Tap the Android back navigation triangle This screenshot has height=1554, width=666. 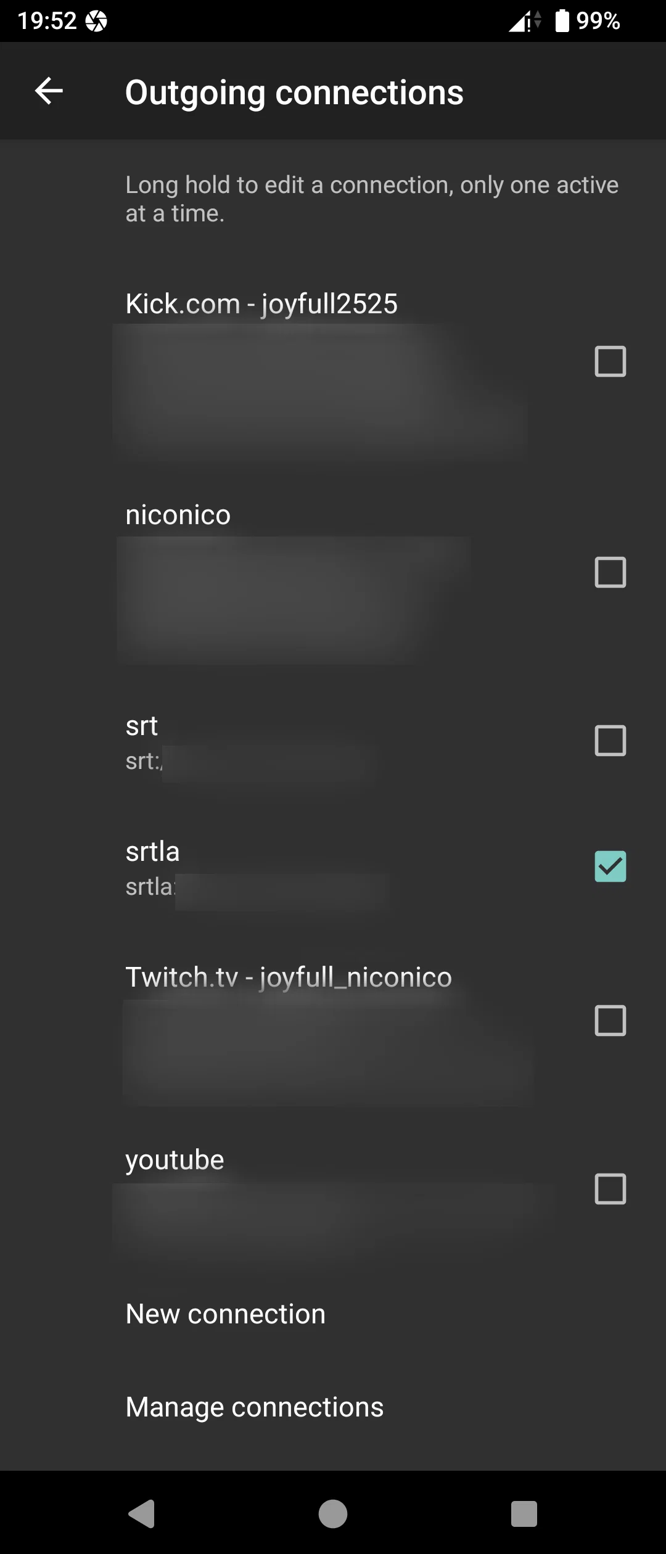coord(142,1513)
